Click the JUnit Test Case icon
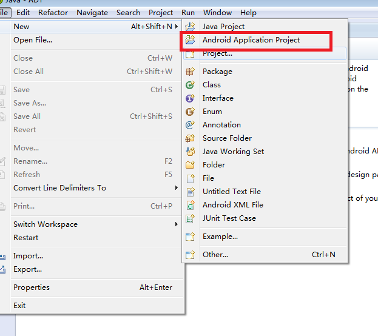Image resolution: width=378 pixels, height=336 pixels. tap(190, 218)
